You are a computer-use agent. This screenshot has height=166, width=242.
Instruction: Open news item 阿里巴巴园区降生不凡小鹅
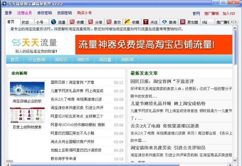(x=72, y=133)
